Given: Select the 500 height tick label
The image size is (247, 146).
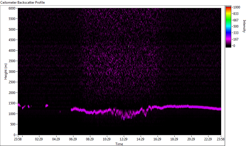Looking at the screenshot, I should [x=13, y=124].
